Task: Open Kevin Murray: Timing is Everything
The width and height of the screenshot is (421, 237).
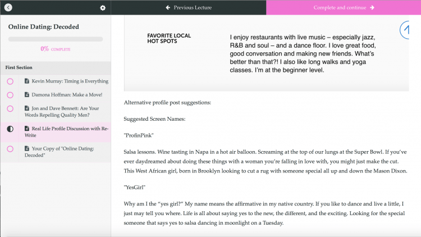Action: (x=70, y=81)
